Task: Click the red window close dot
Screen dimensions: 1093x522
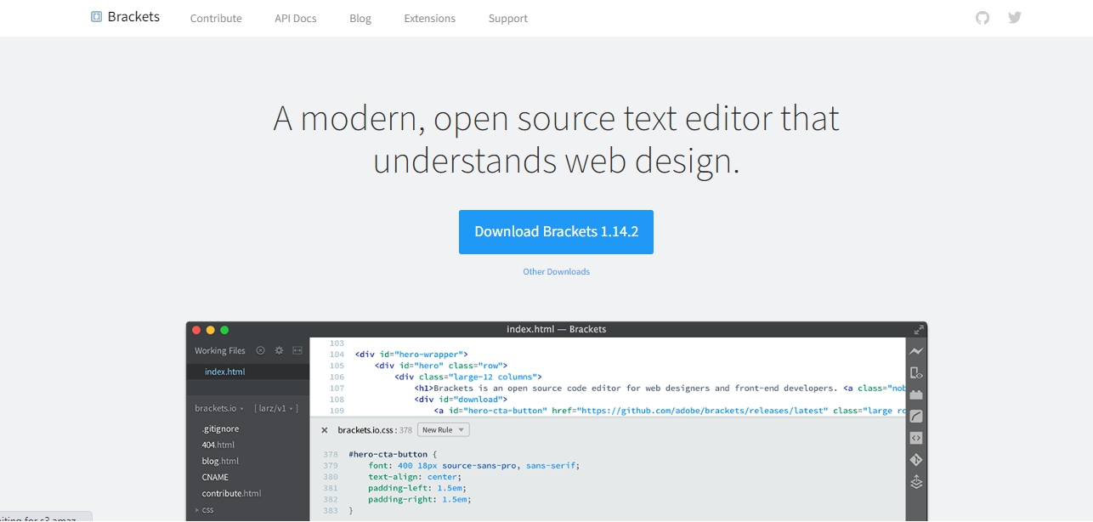Action: pos(196,330)
